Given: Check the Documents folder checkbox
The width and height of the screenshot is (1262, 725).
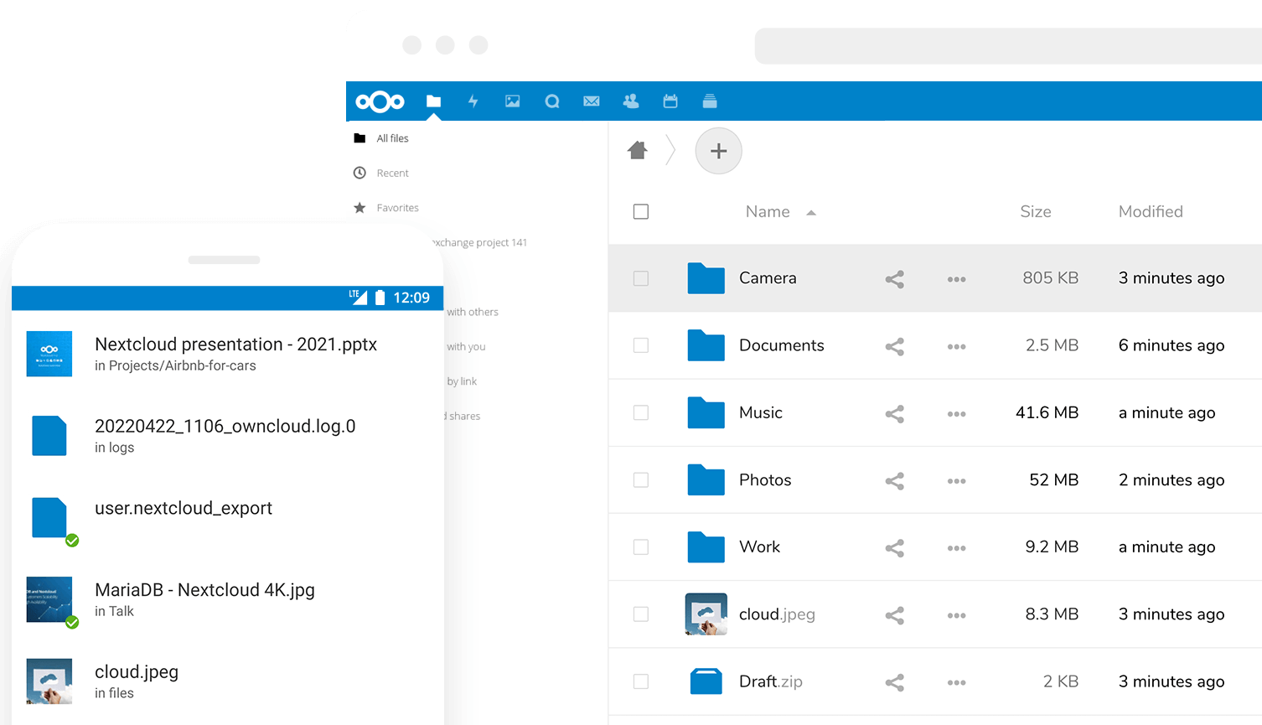Looking at the screenshot, I should 641,345.
